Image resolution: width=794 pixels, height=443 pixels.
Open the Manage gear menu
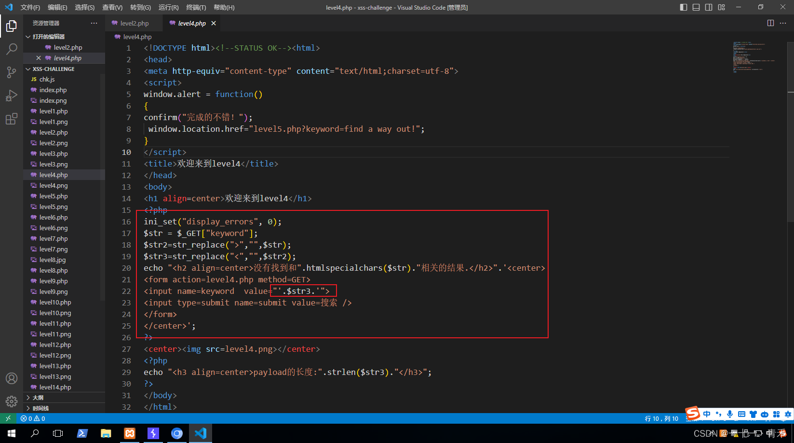pos(12,401)
